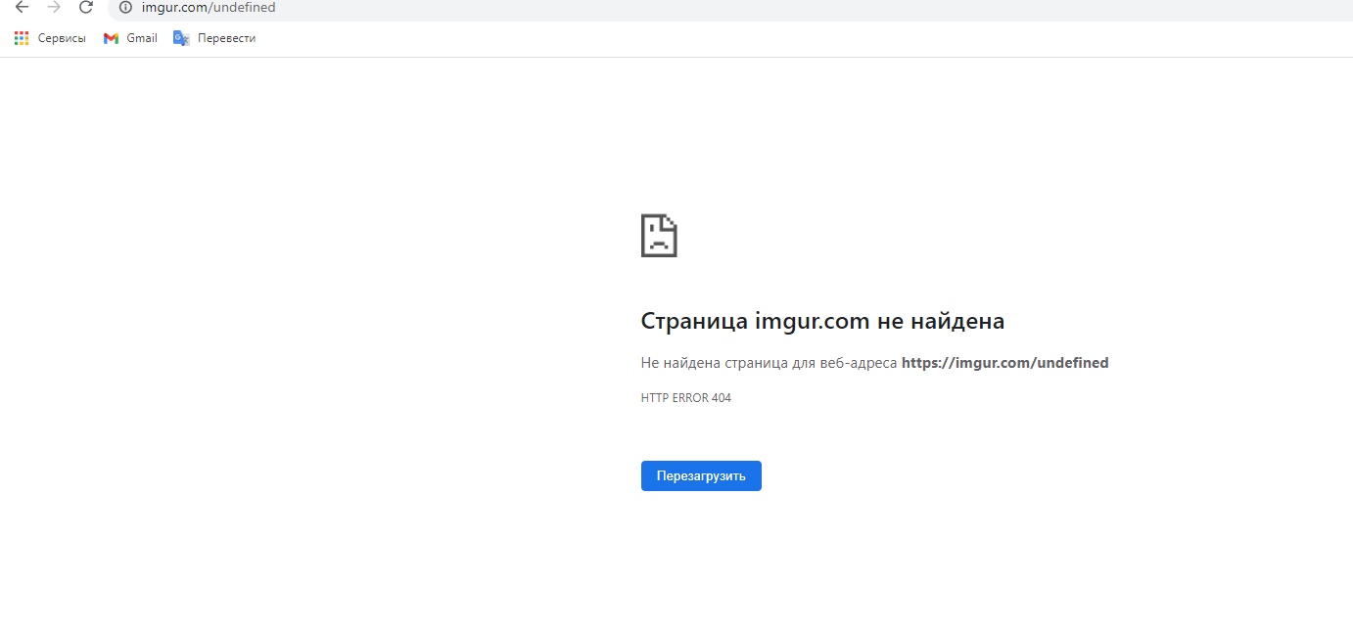Click the Gmail envelope icon
The width and height of the screenshot is (1353, 629).
(x=111, y=38)
